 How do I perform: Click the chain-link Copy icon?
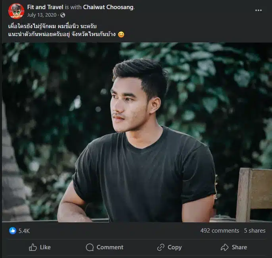(x=161, y=247)
